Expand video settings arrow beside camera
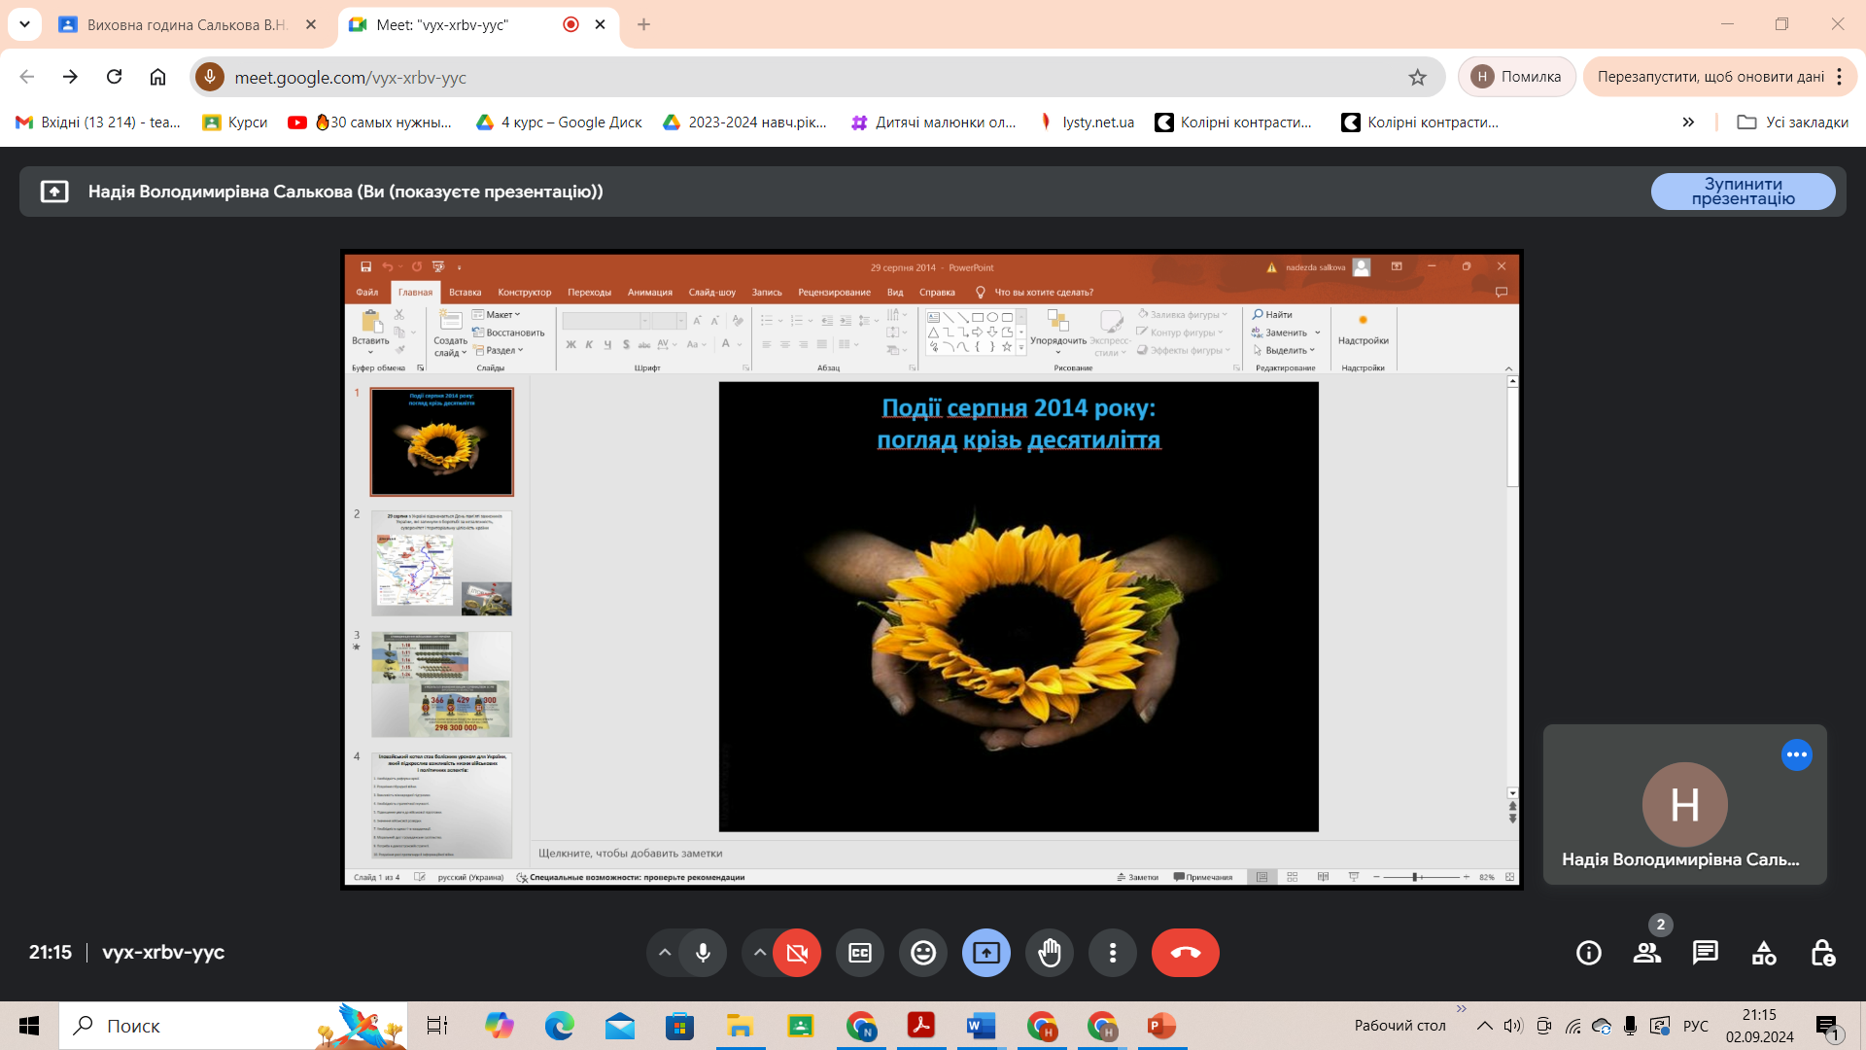1866x1050 pixels. click(759, 953)
